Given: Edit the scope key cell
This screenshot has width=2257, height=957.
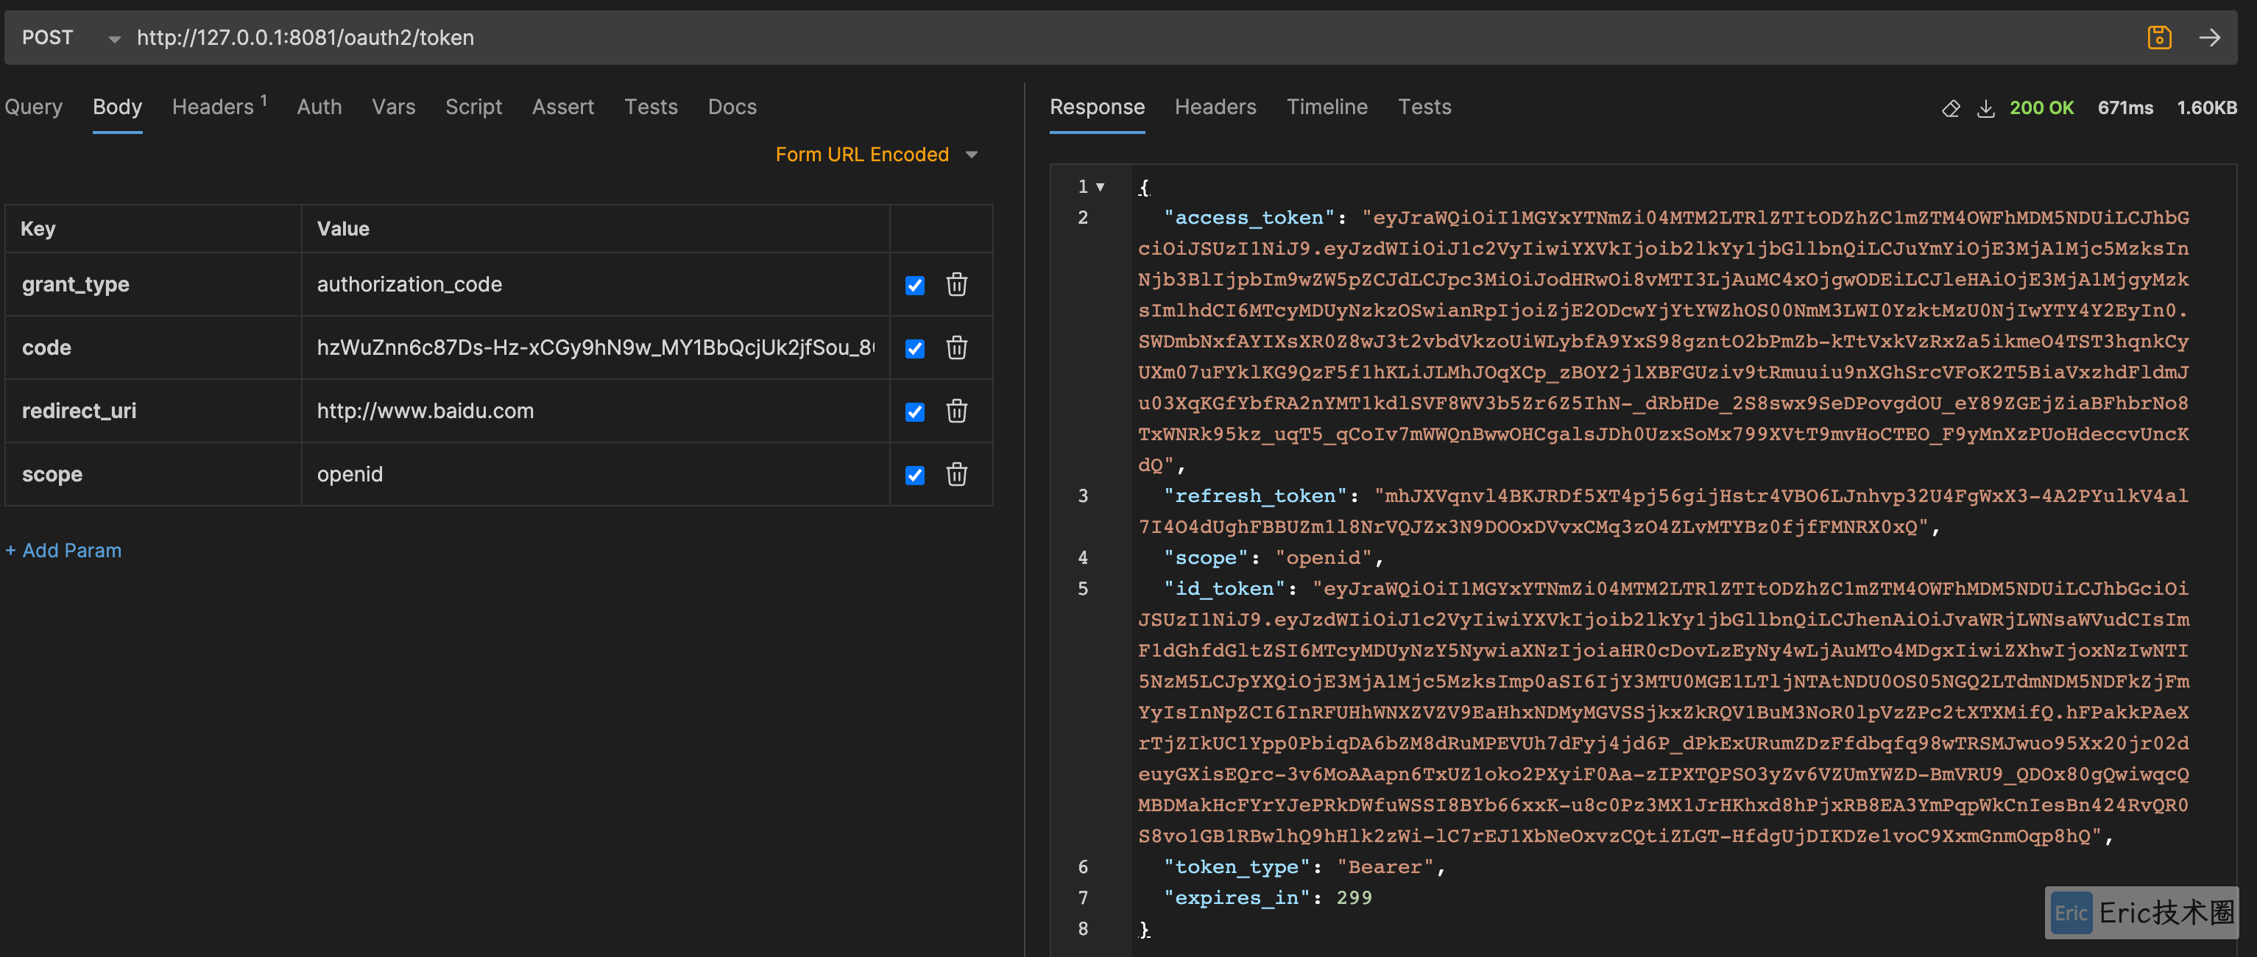Looking at the screenshot, I should [153, 473].
